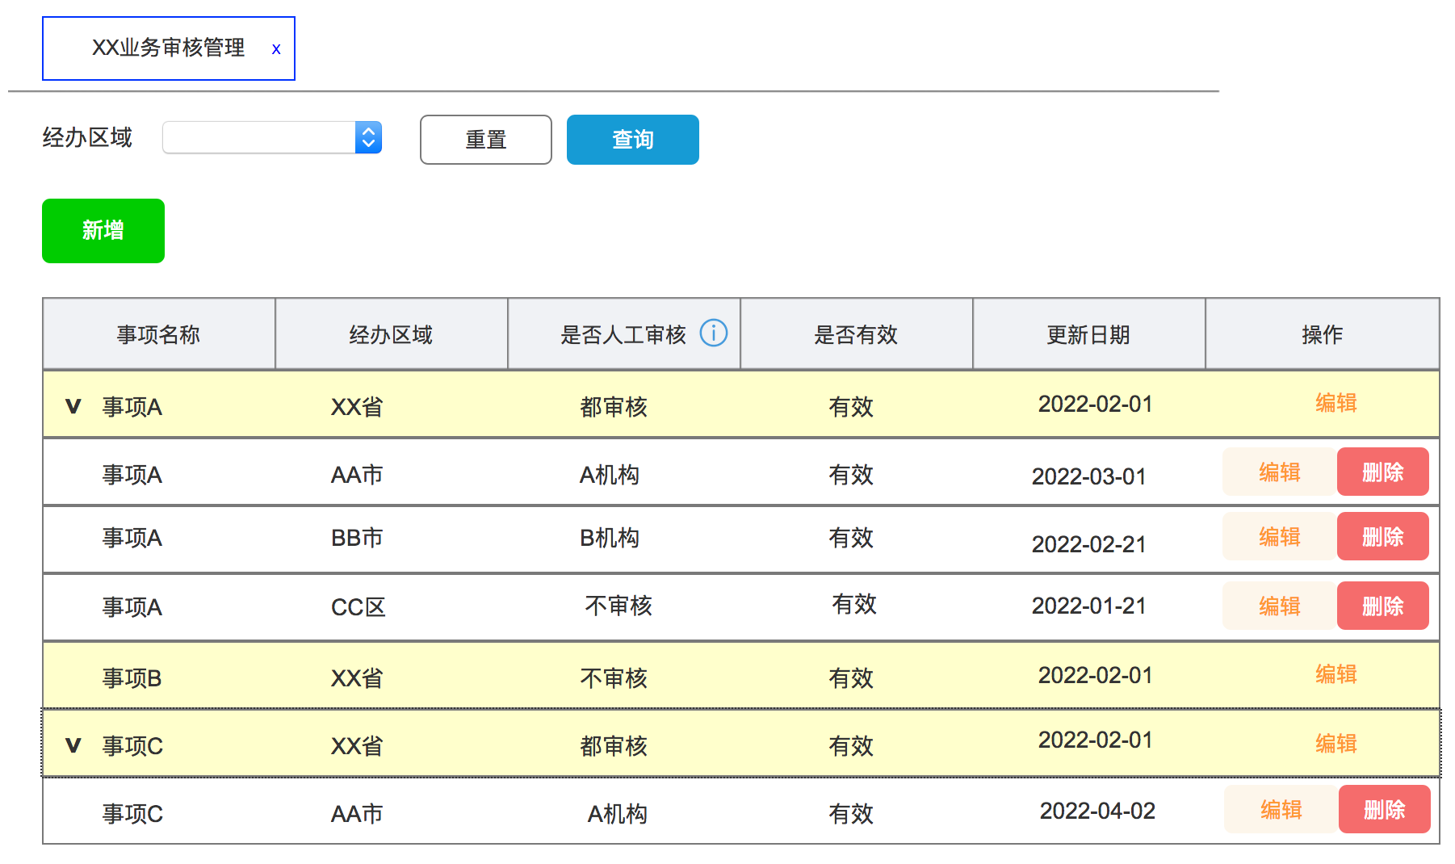Click 都审核 in the 事项A row

614,407
